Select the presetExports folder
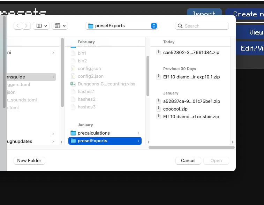 pyautogui.click(x=92, y=141)
